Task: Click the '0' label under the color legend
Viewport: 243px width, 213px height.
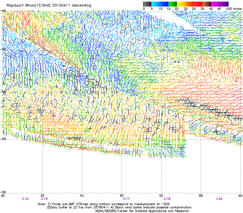Action: coord(144,9)
